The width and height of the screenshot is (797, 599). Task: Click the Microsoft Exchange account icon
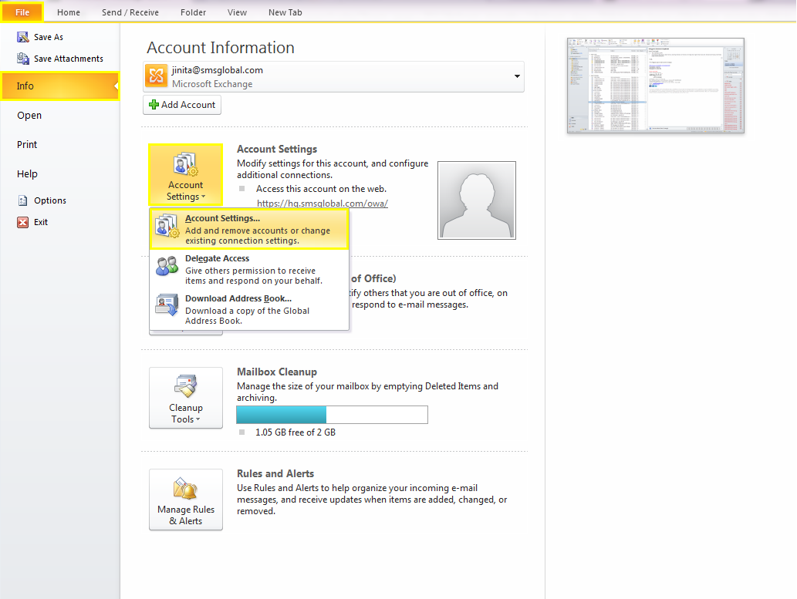157,76
